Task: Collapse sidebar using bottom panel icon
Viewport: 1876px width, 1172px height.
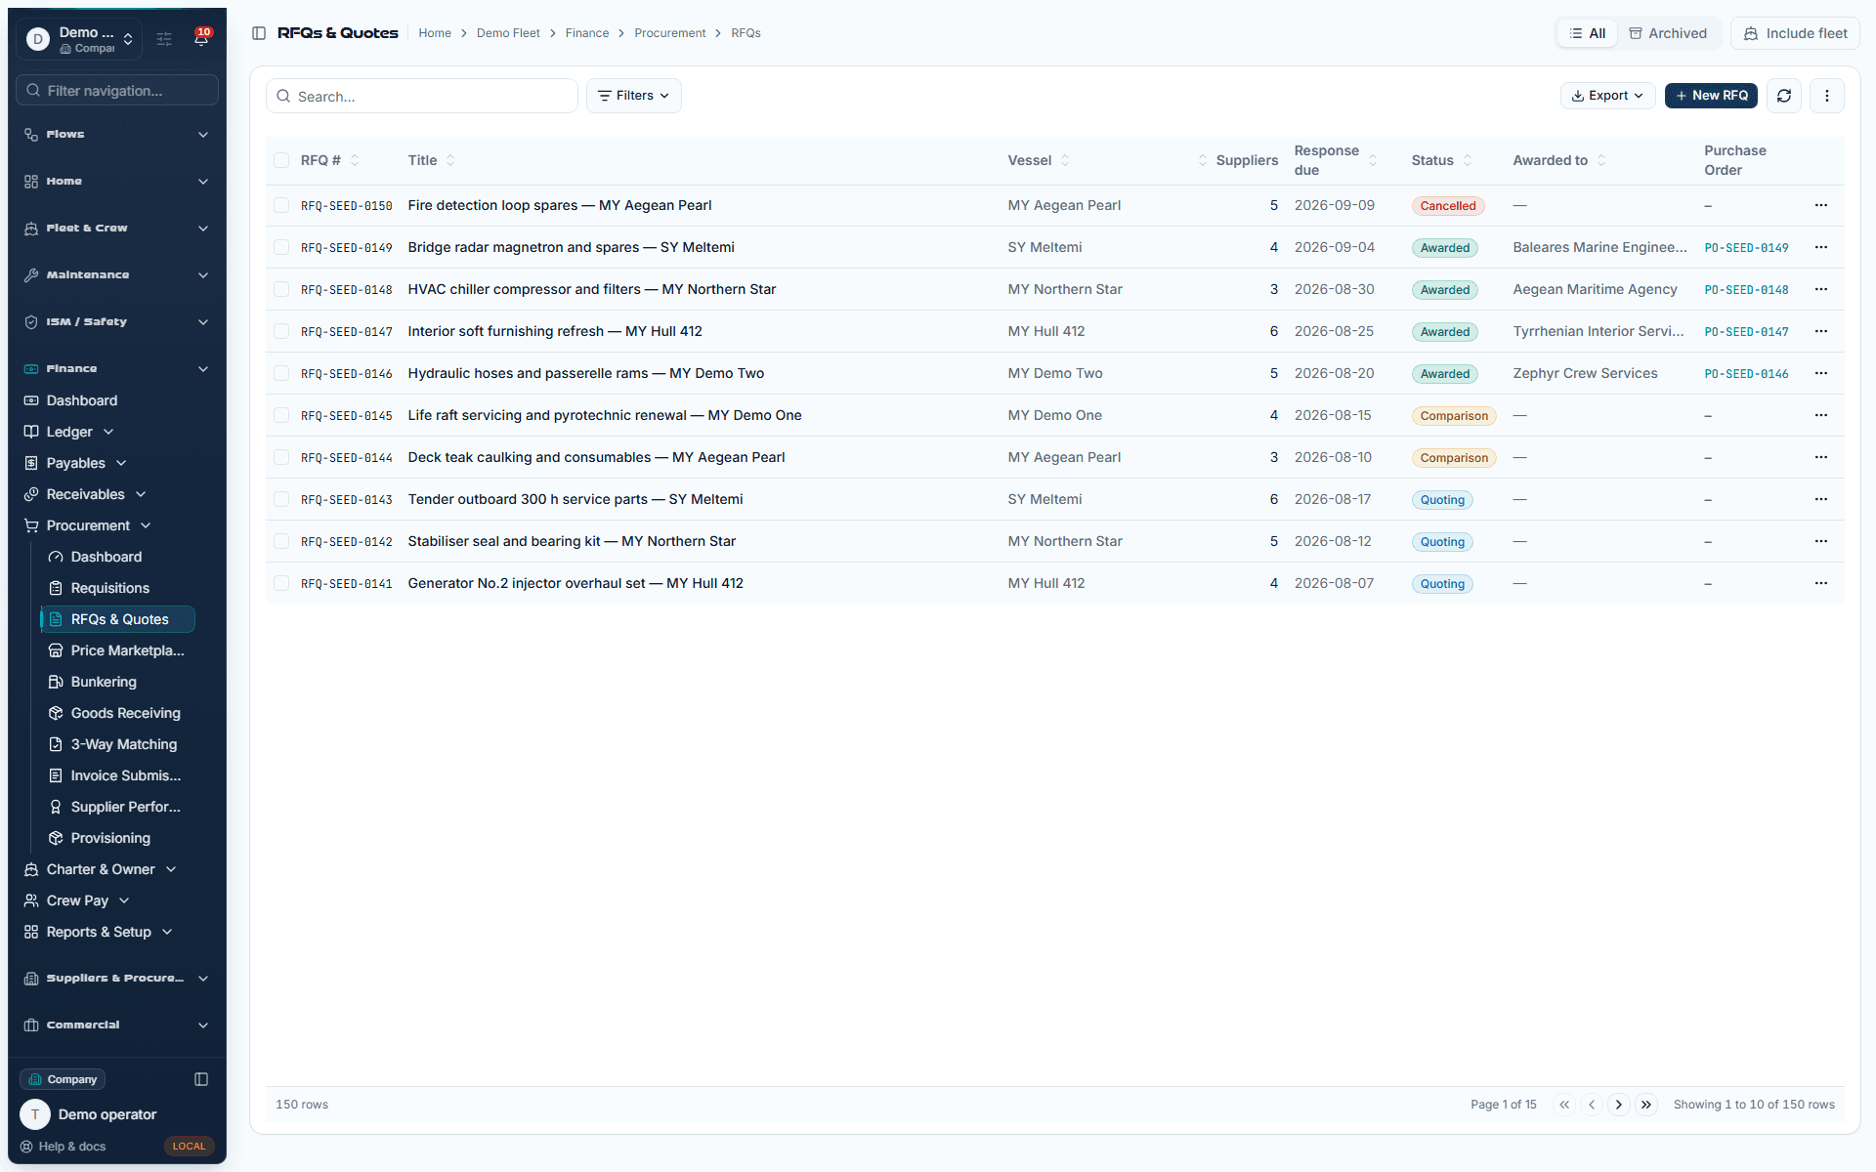Action: click(201, 1079)
